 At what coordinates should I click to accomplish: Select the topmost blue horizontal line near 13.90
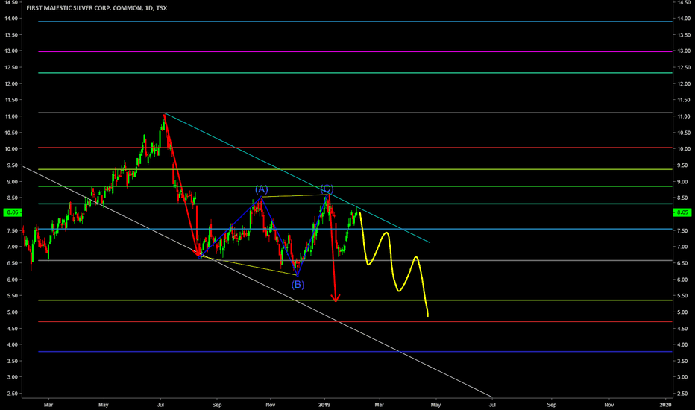pyautogui.click(x=355, y=22)
